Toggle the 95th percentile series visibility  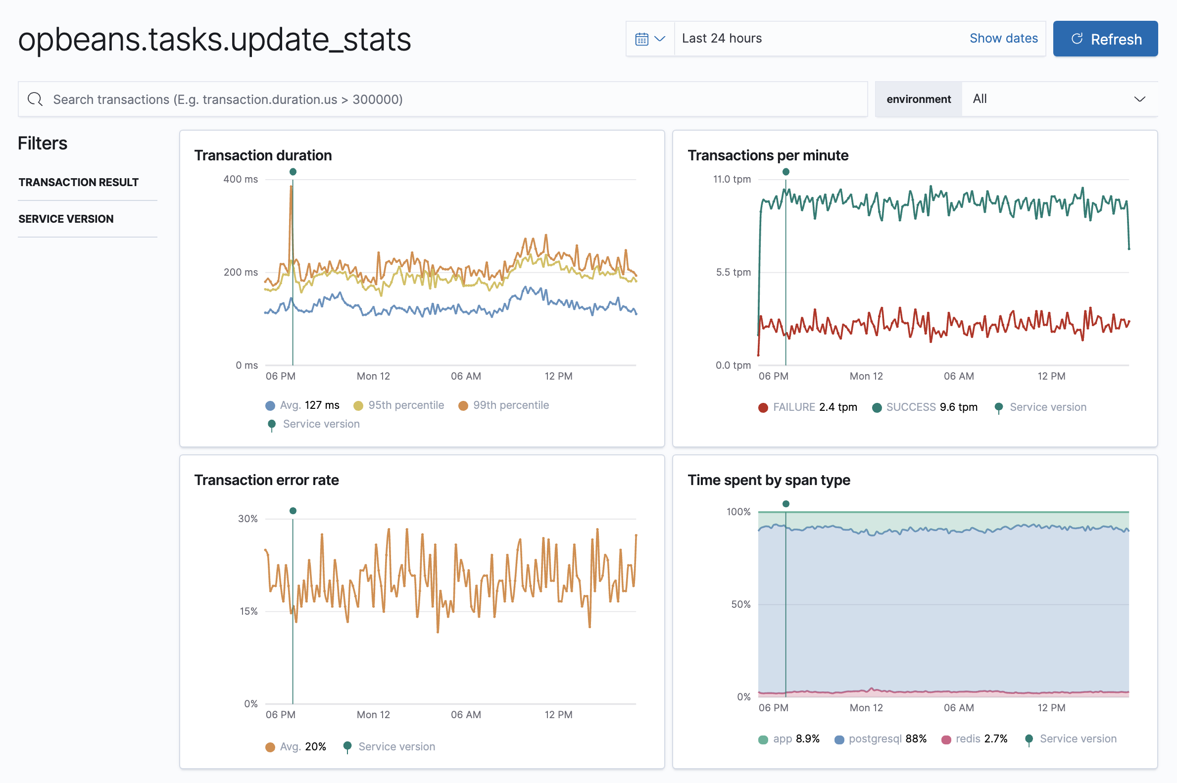(405, 405)
